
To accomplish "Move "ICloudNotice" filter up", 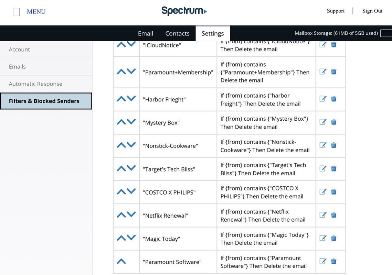I will click(x=121, y=45).
